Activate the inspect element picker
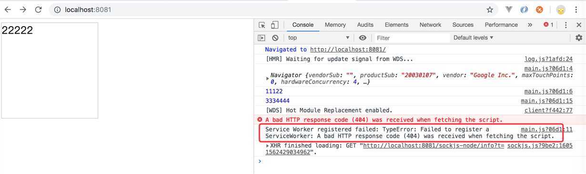The width and height of the screenshot is (586, 174). coord(262,25)
